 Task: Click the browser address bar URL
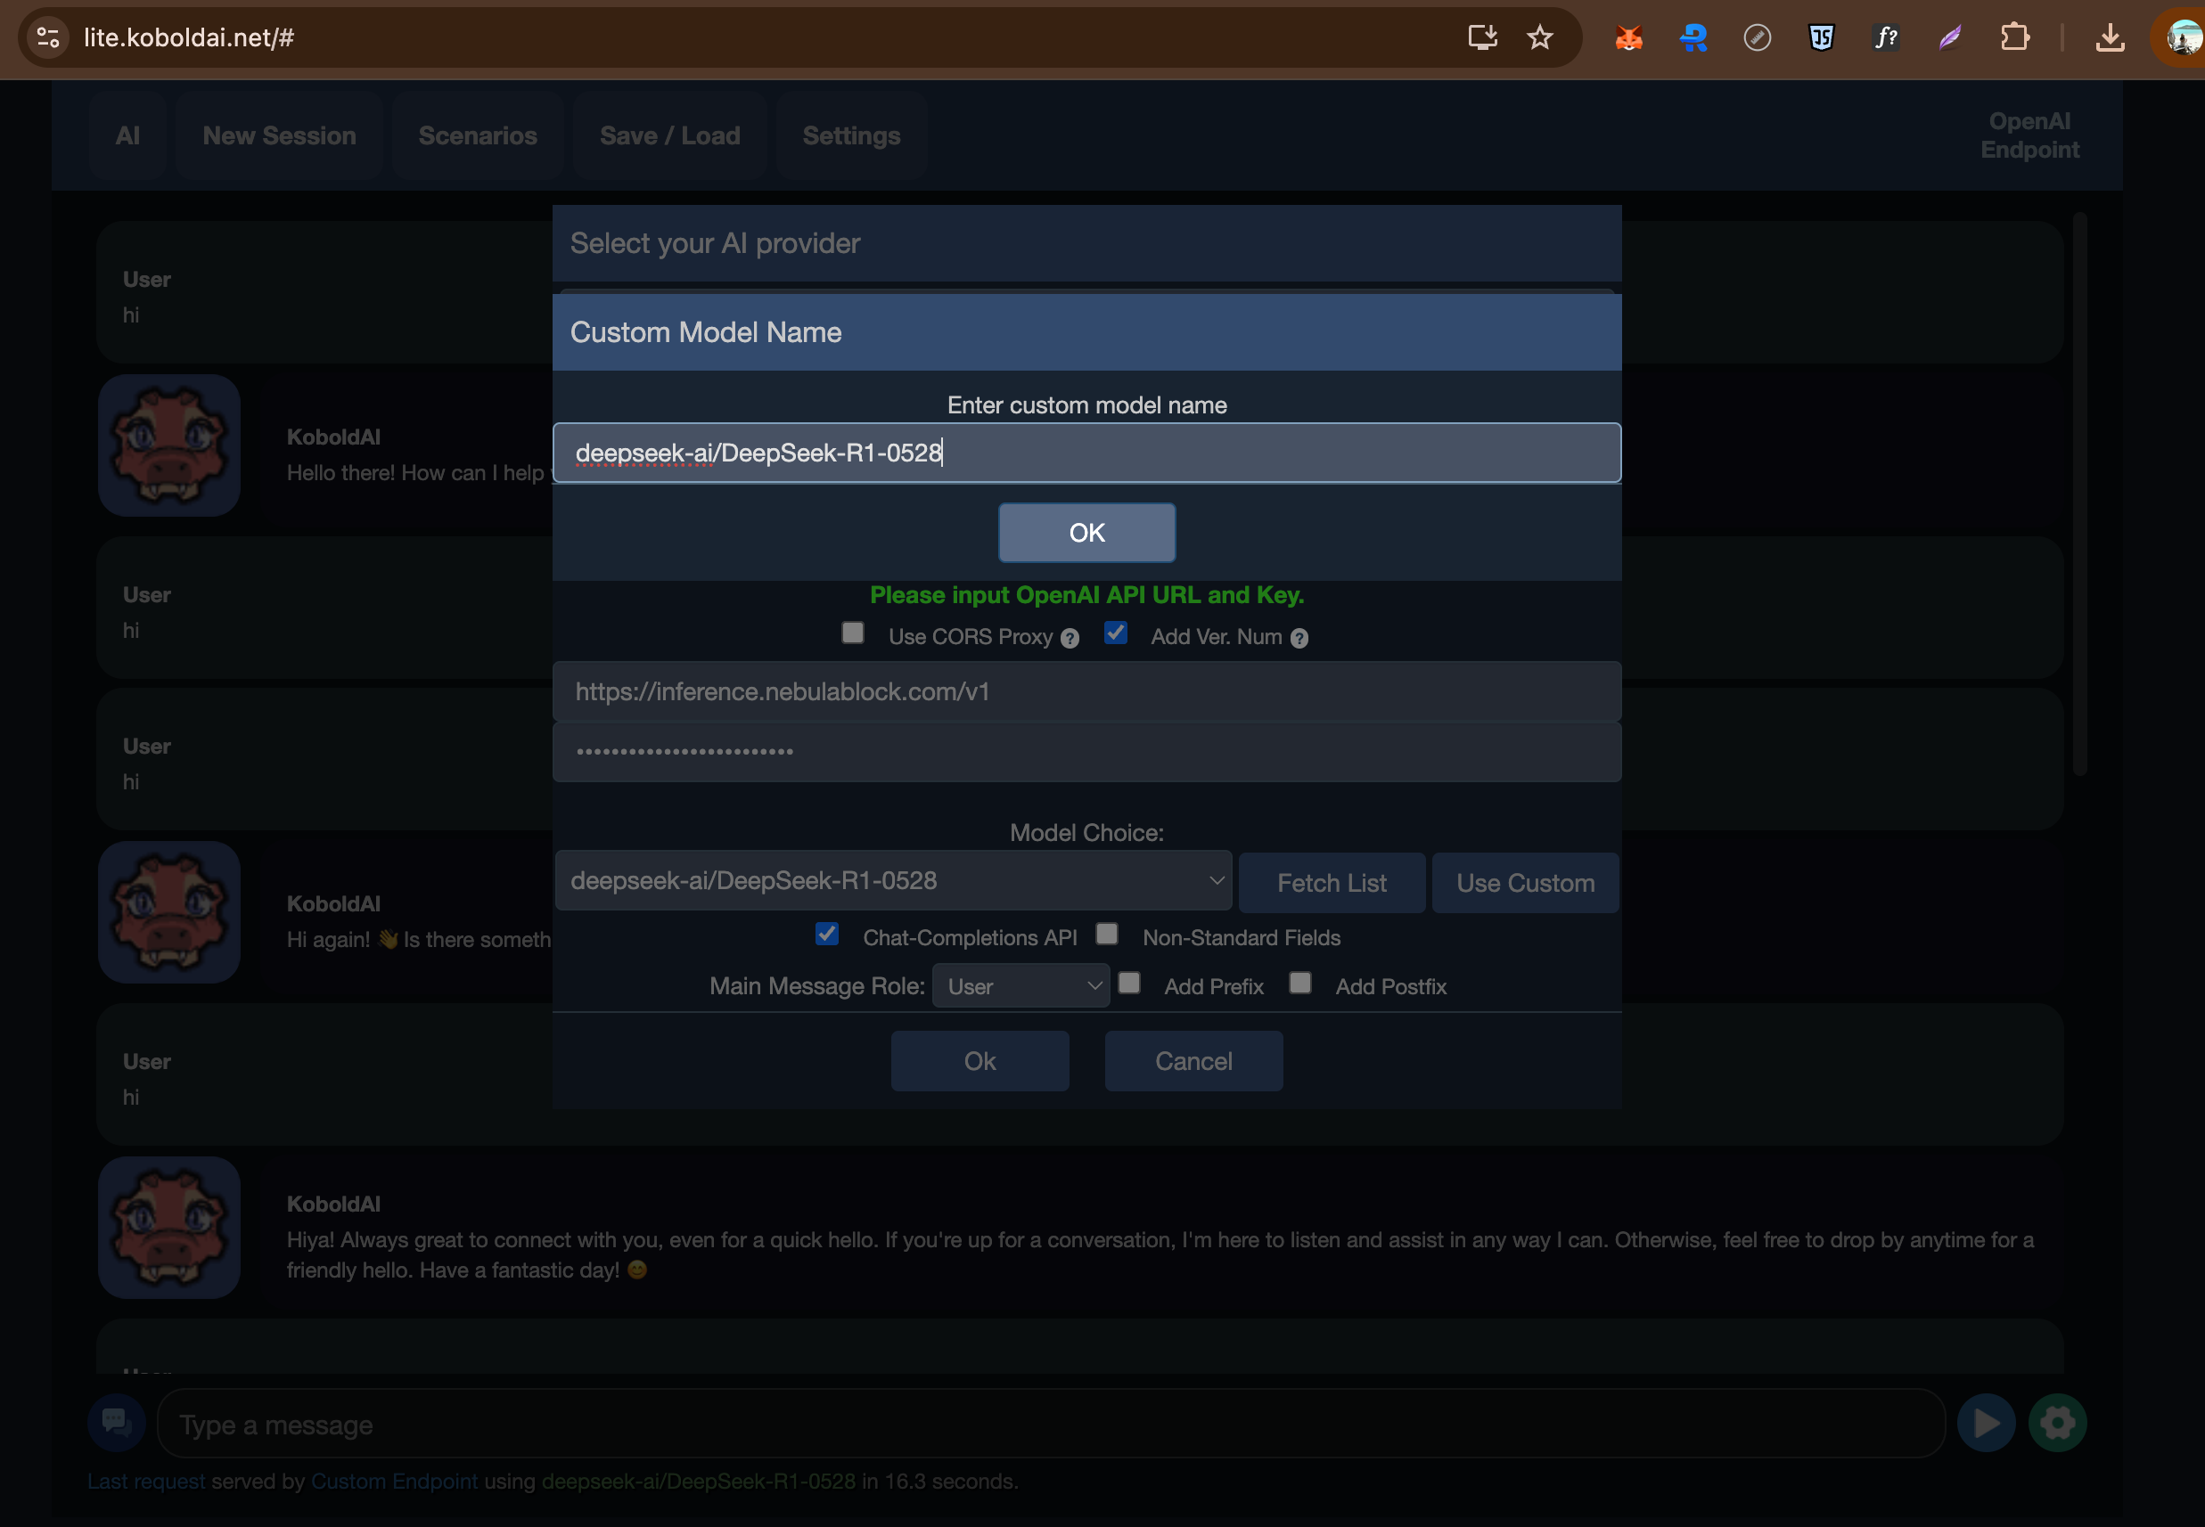(x=189, y=37)
